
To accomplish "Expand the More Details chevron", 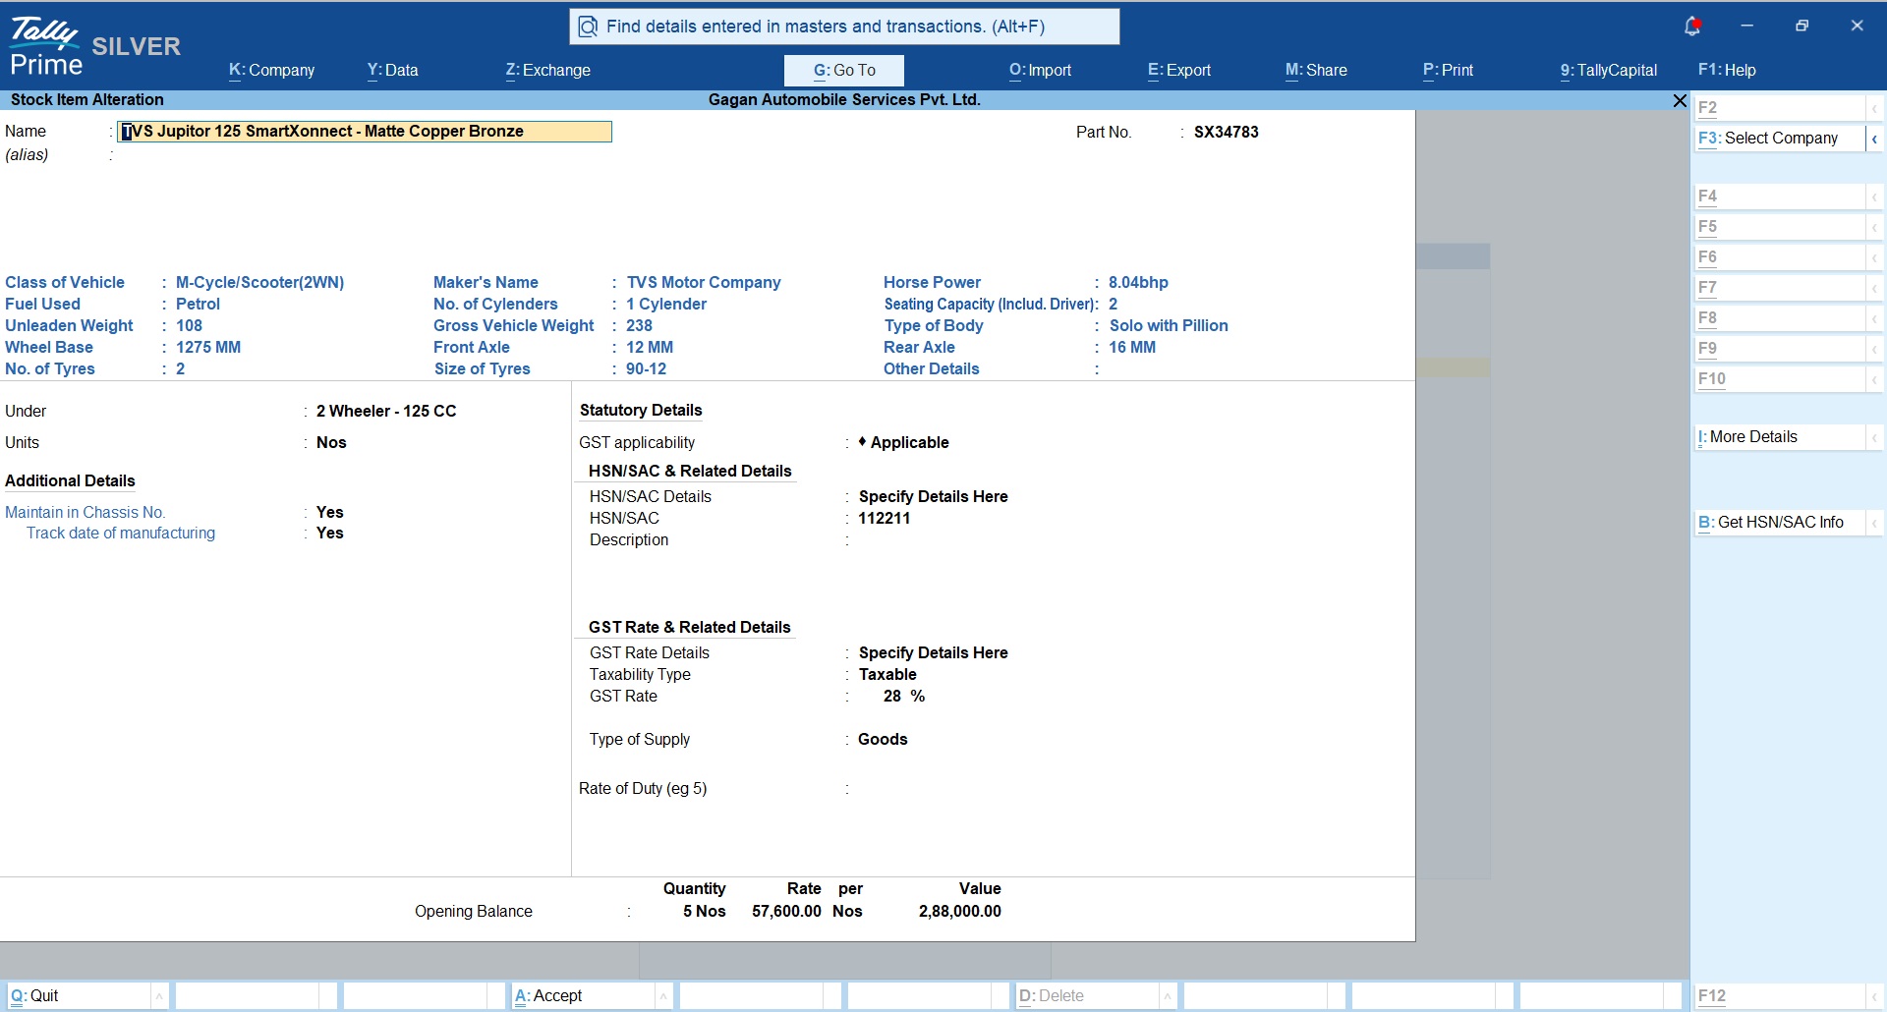I will pyautogui.click(x=1874, y=437).
